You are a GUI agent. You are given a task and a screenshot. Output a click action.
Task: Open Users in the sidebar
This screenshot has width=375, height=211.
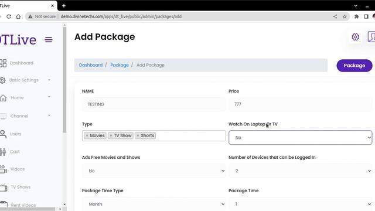pos(16,134)
